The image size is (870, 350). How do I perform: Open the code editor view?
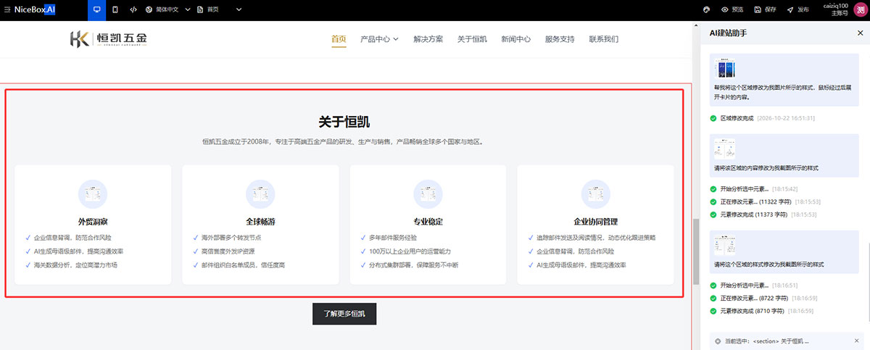point(133,9)
